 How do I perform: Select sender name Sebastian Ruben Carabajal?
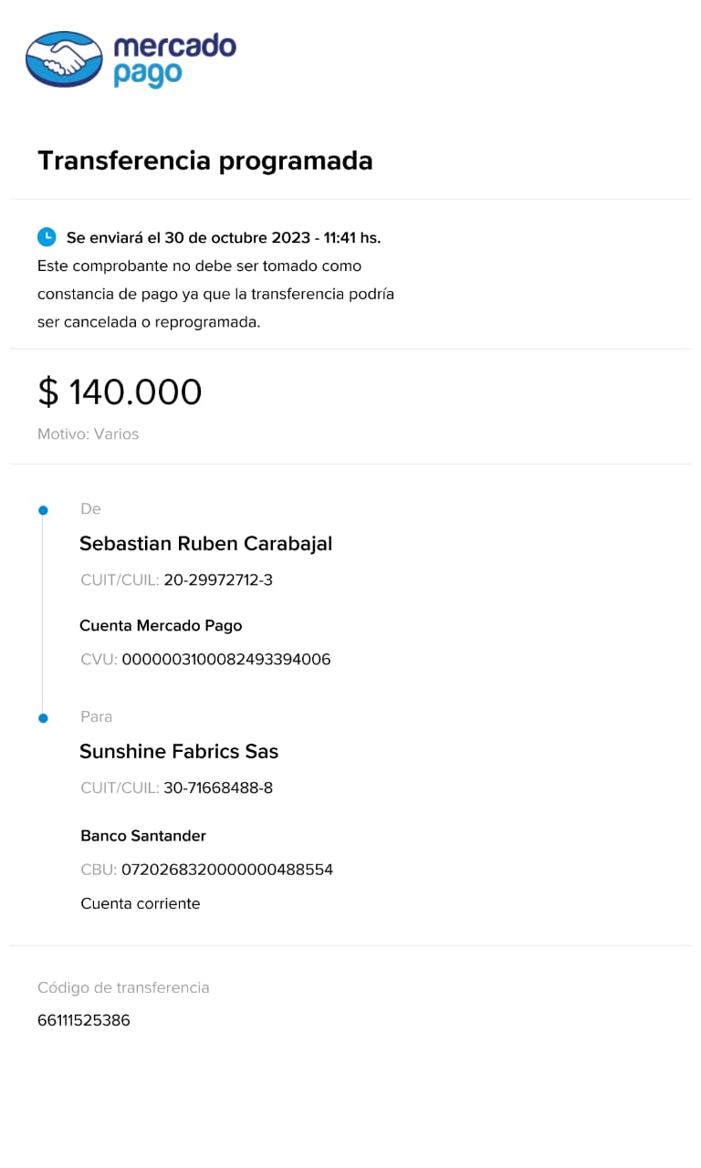click(x=205, y=544)
